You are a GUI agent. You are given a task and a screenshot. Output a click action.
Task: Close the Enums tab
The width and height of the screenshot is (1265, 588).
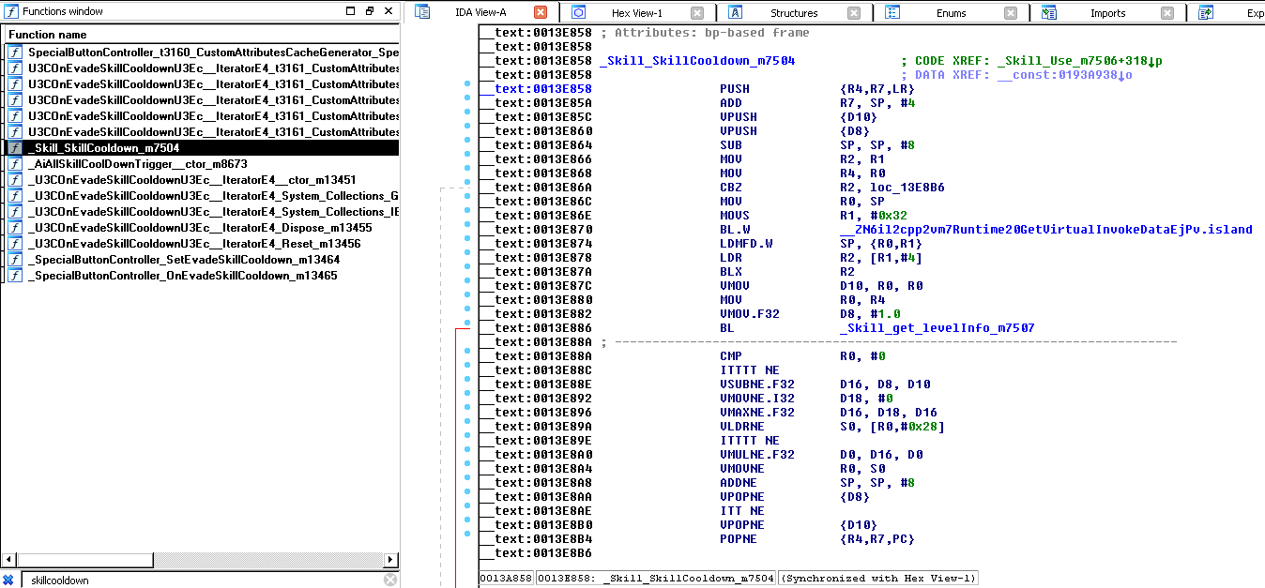point(1011,13)
